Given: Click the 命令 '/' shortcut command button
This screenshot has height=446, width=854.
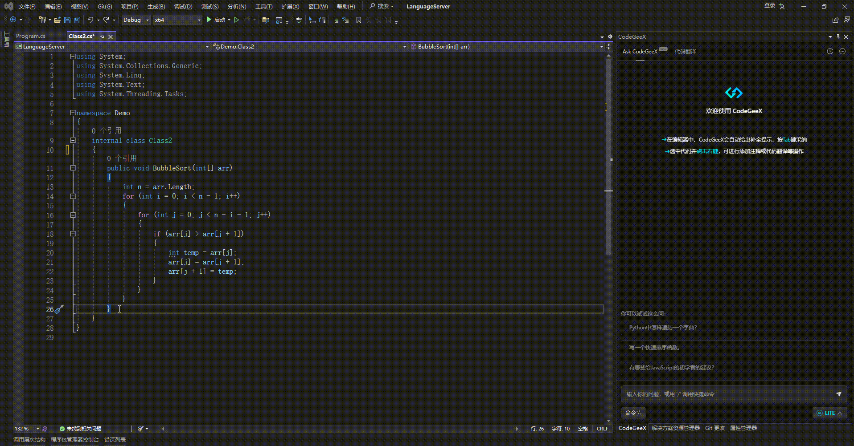Looking at the screenshot, I should (x=633, y=413).
